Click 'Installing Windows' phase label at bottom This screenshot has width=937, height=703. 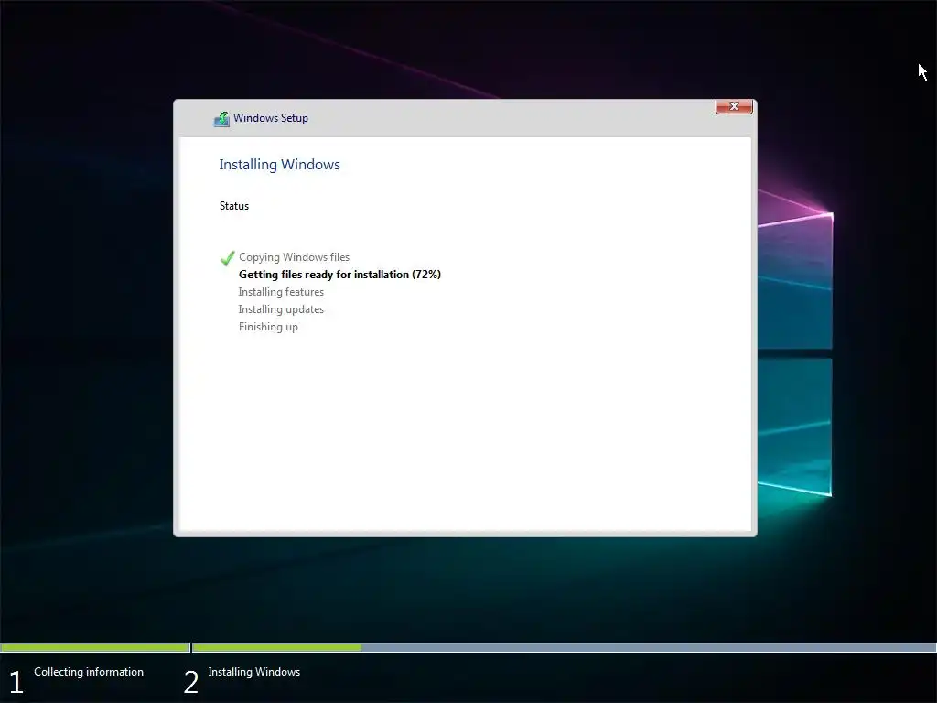(x=254, y=672)
